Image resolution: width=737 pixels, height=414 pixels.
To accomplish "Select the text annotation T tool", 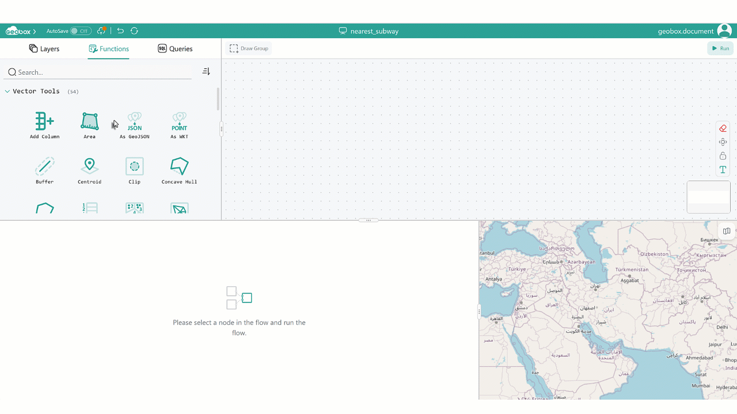I will [723, 170].
